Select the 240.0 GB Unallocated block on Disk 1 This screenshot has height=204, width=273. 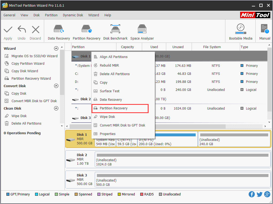click(234, 139)
